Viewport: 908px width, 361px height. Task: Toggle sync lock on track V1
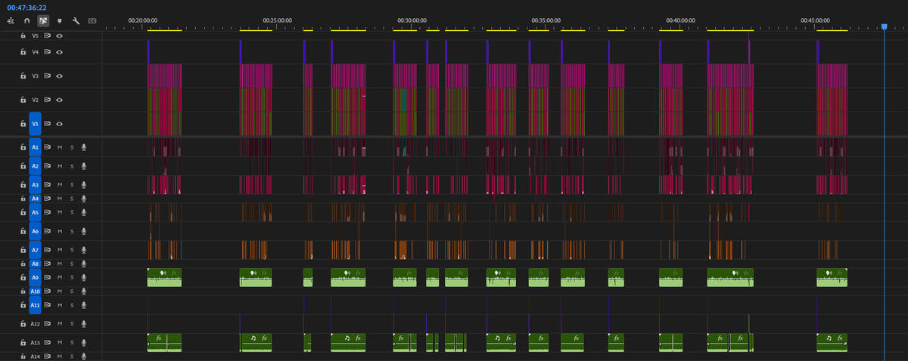coord(47,123)
